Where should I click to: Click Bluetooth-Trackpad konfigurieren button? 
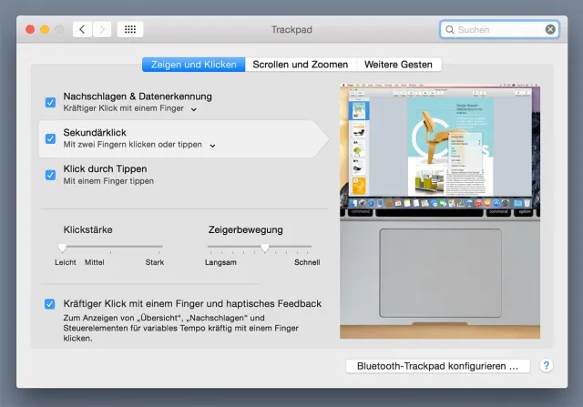click(x=437, y=366)
